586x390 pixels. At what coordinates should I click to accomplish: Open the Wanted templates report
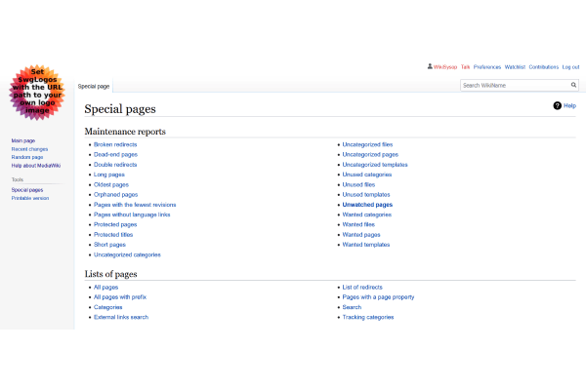point(365,245)
